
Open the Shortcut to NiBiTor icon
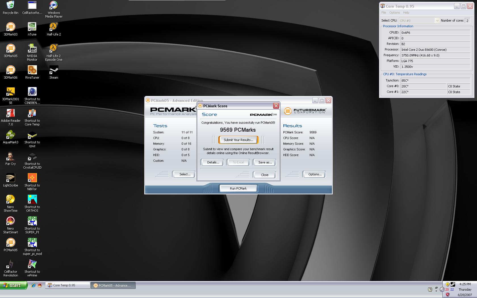[x=32, y=182]
